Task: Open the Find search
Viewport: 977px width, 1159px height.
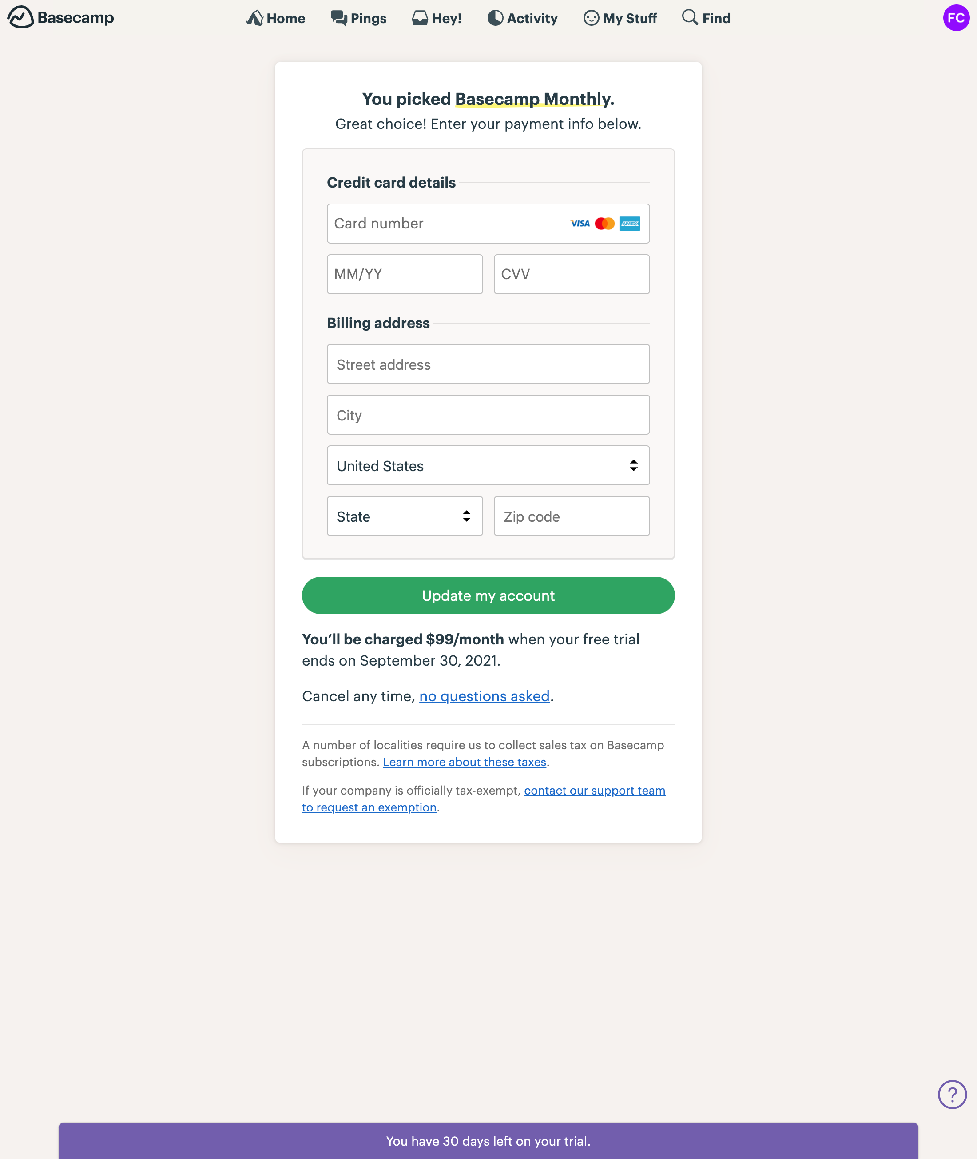Action: (706, 18)
